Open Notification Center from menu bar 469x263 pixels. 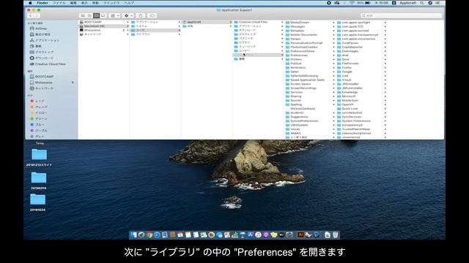click(x=437, y=3)
